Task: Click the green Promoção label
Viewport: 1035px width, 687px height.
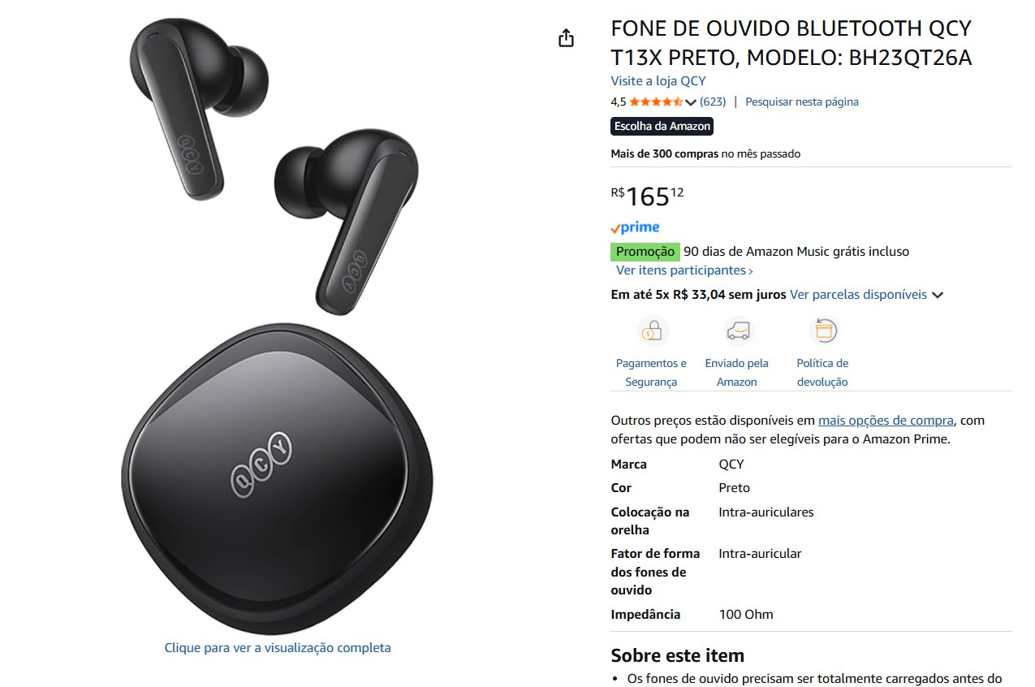Action: [645, 252]
